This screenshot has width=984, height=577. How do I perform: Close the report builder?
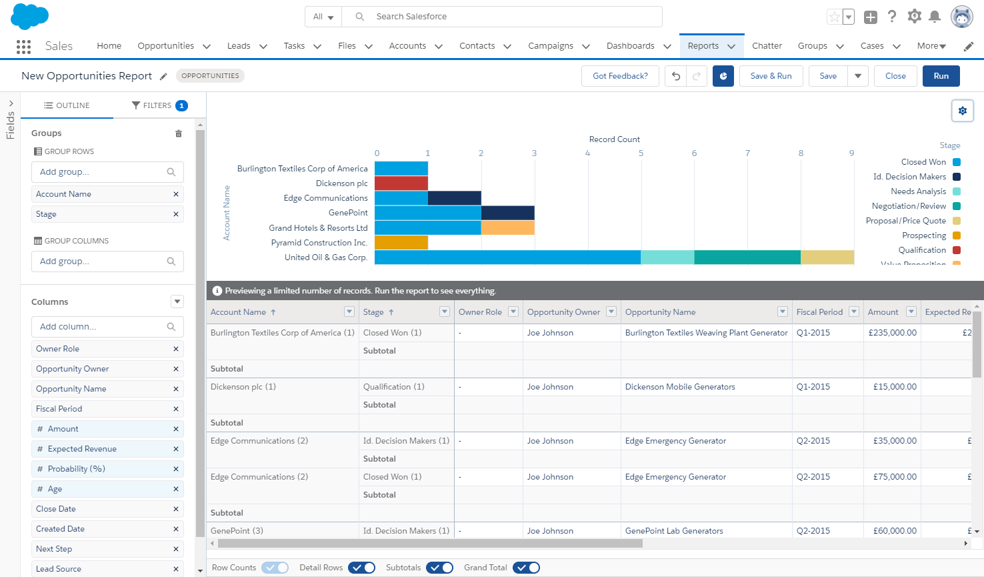pyautogui.click(x=895, y=76)
